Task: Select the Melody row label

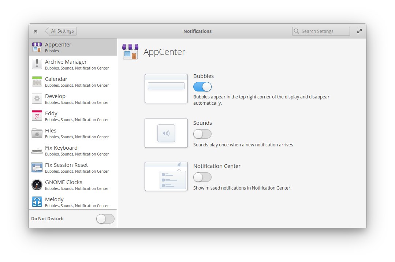Action: (x=54, y=199)
